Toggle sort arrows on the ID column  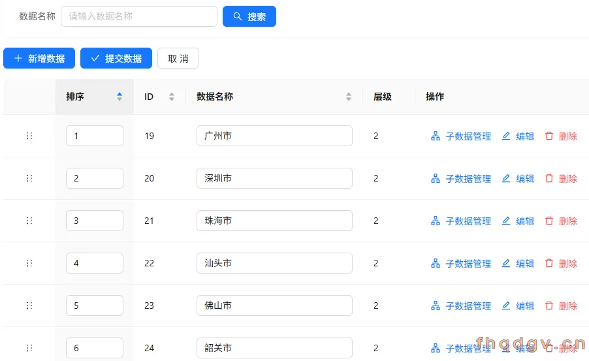pyautogui.click(x=172, y=97)
